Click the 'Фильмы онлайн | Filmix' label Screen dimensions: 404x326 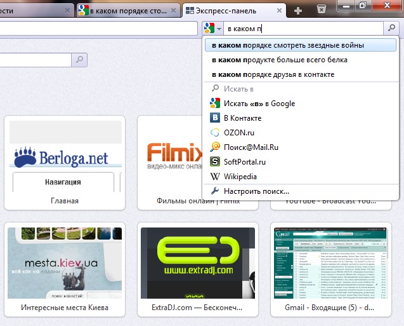pos(198,201)
